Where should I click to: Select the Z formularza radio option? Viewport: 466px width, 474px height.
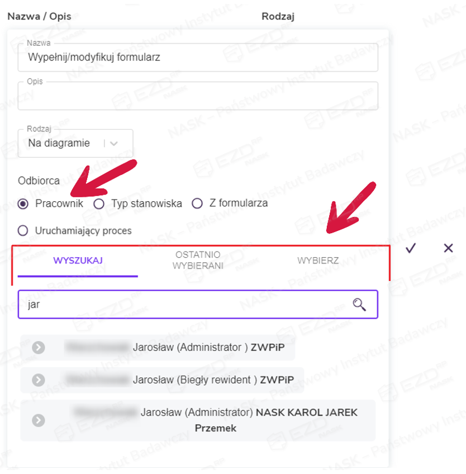pyautogui.click(x=197, y=204)
